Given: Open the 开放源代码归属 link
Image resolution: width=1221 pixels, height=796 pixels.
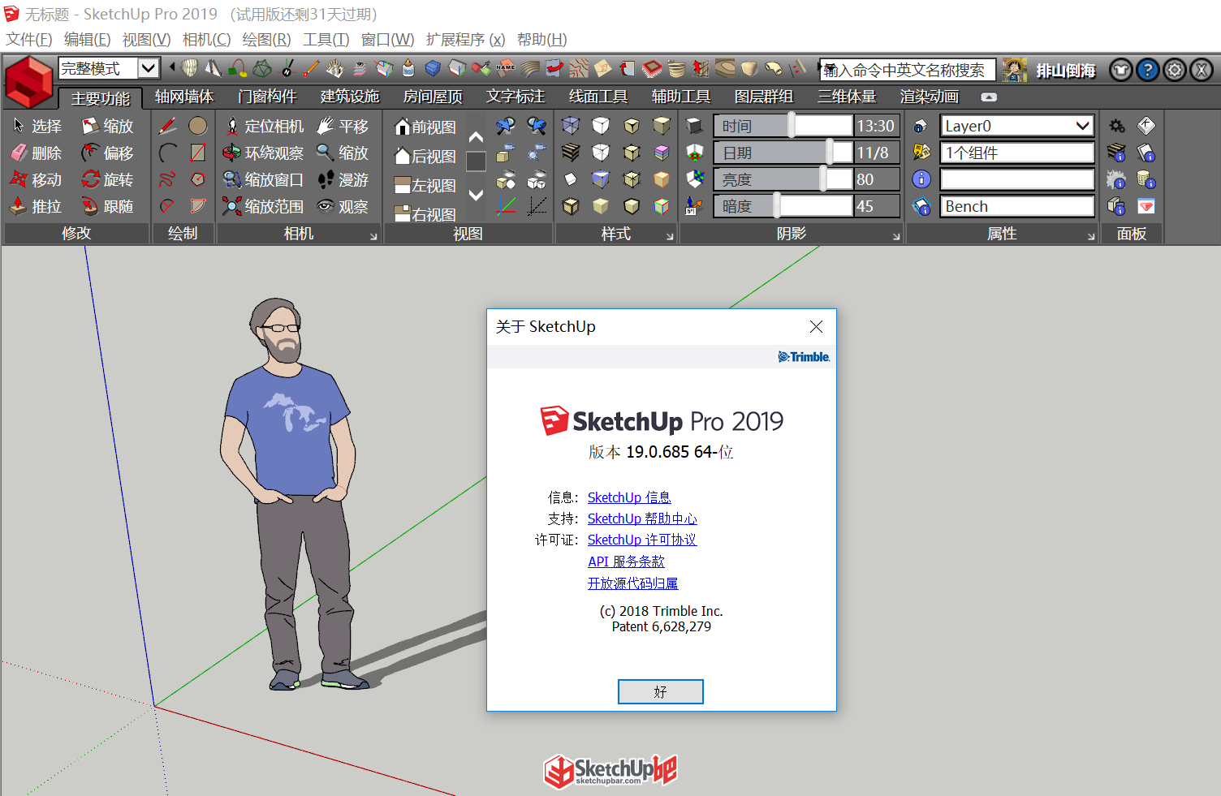Looking at the screenshot, I should (632, 583).
